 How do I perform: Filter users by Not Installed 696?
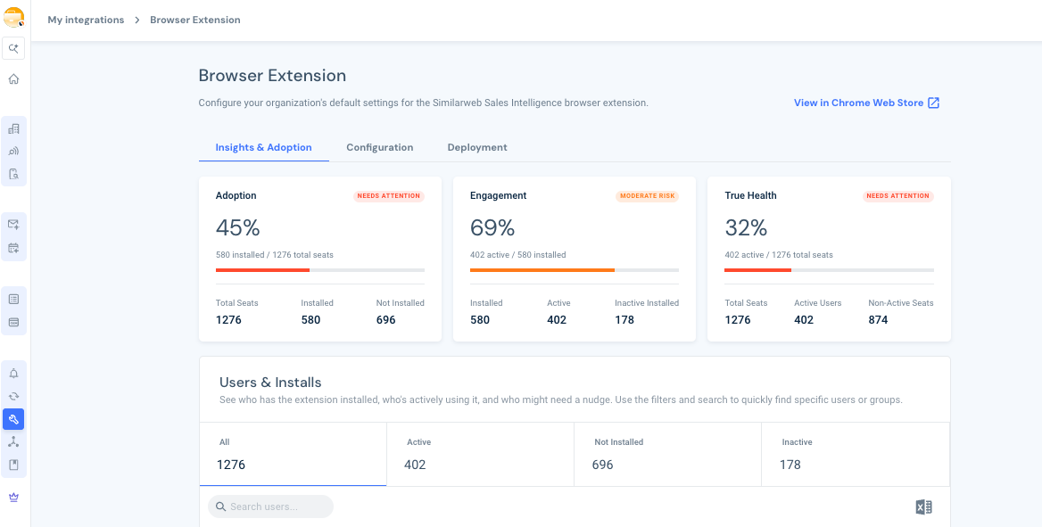(x=668, y=454)
